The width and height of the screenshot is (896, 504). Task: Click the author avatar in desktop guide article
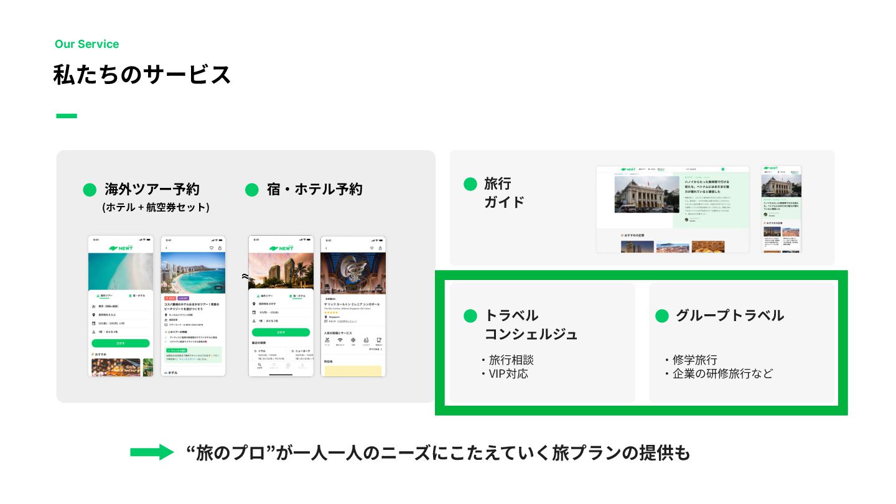coord(686,220)
